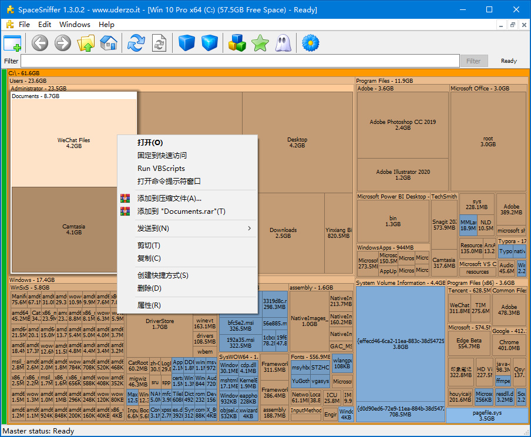The height and width of the screenshot is (437, 531).
Task: Click the Filter button
Action: (473, 60)
